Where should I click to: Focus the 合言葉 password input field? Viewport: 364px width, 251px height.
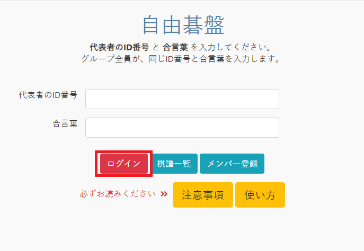[x=182, y=128]
